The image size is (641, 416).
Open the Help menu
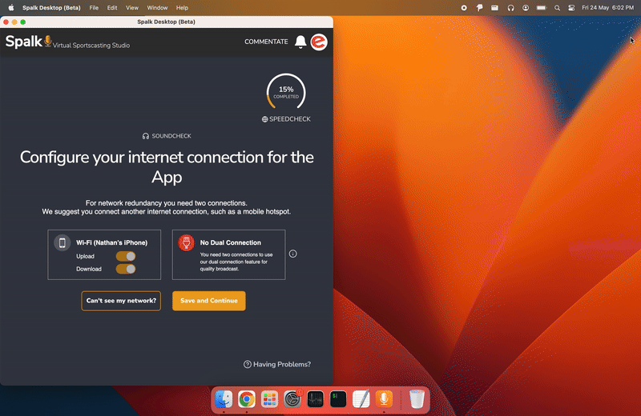(x=182, y=8)
